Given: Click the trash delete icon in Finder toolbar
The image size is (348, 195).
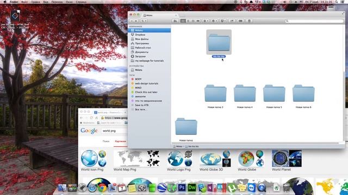Looking at the screenshot, I should (x=249, y=21).
